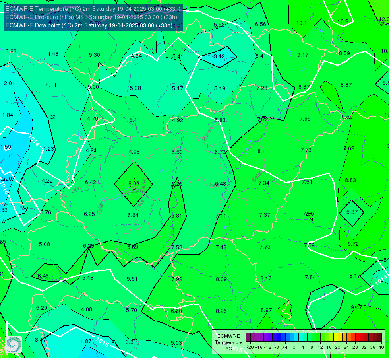Image resolution: width=389 pixels, height=358 pixels.
Task: Click the 9.17 grid value
Action: coord(303,55)
